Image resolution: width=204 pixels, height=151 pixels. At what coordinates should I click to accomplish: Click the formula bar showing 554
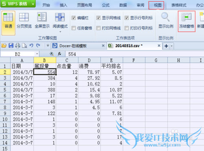[135, 54]
